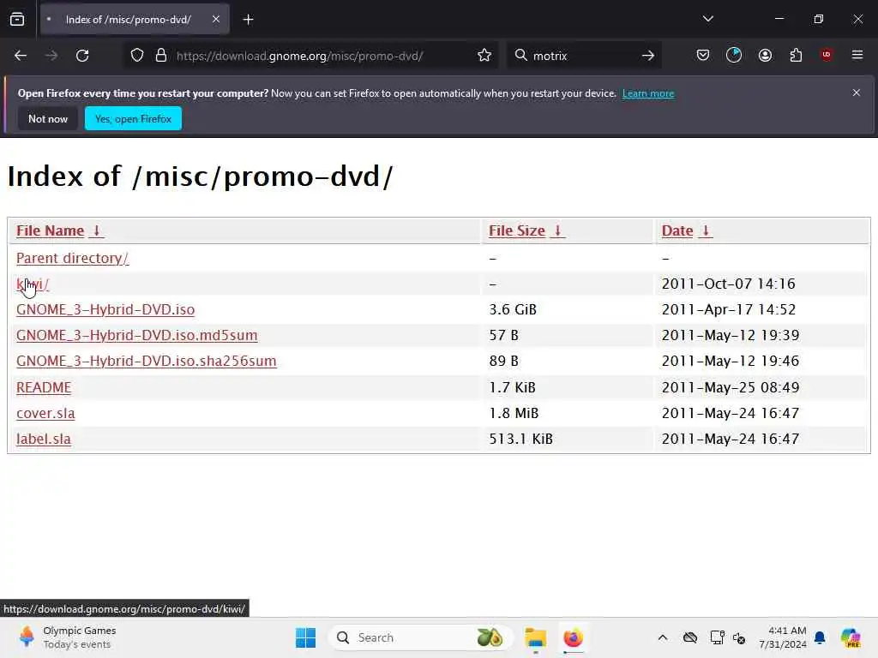This screenshot has height=658, width=878.
Task: Open the uBlock Origin extension icon
Action: (x=827, y=55)
